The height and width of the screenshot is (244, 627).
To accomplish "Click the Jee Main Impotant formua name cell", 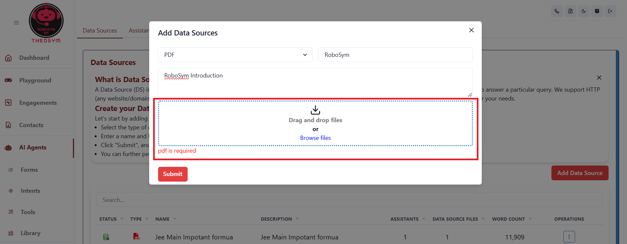I will point(194,237).
